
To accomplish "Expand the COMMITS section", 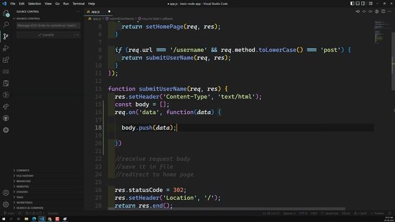I will 23,170.
